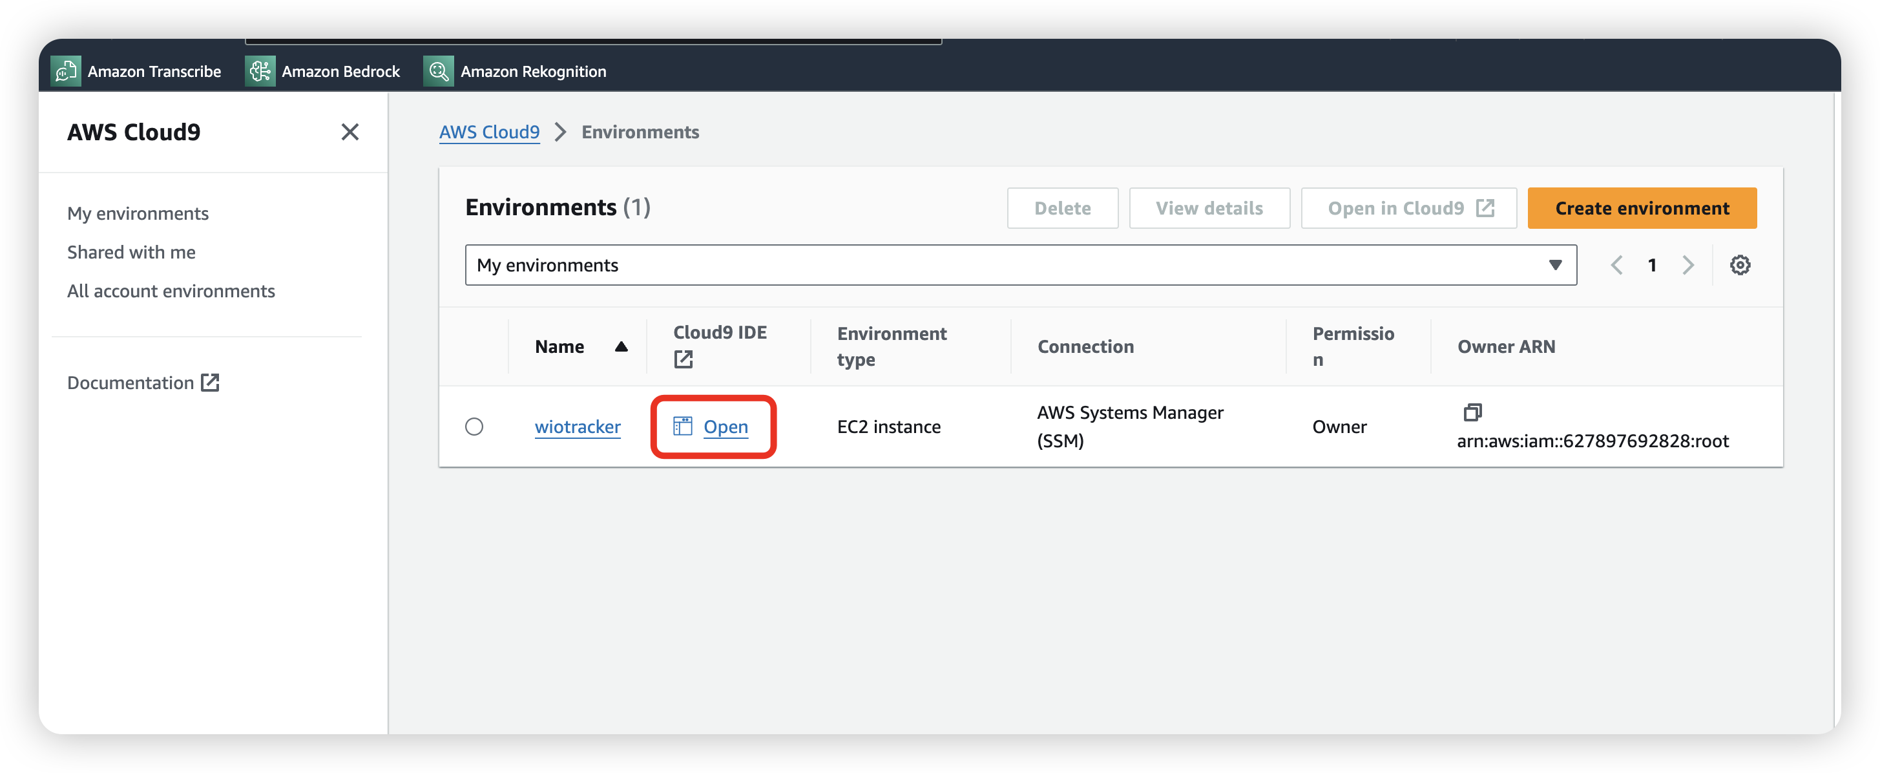Click the Environment type column header
The width and height of the screenshot is (1880, 773).
click(891, 346)
